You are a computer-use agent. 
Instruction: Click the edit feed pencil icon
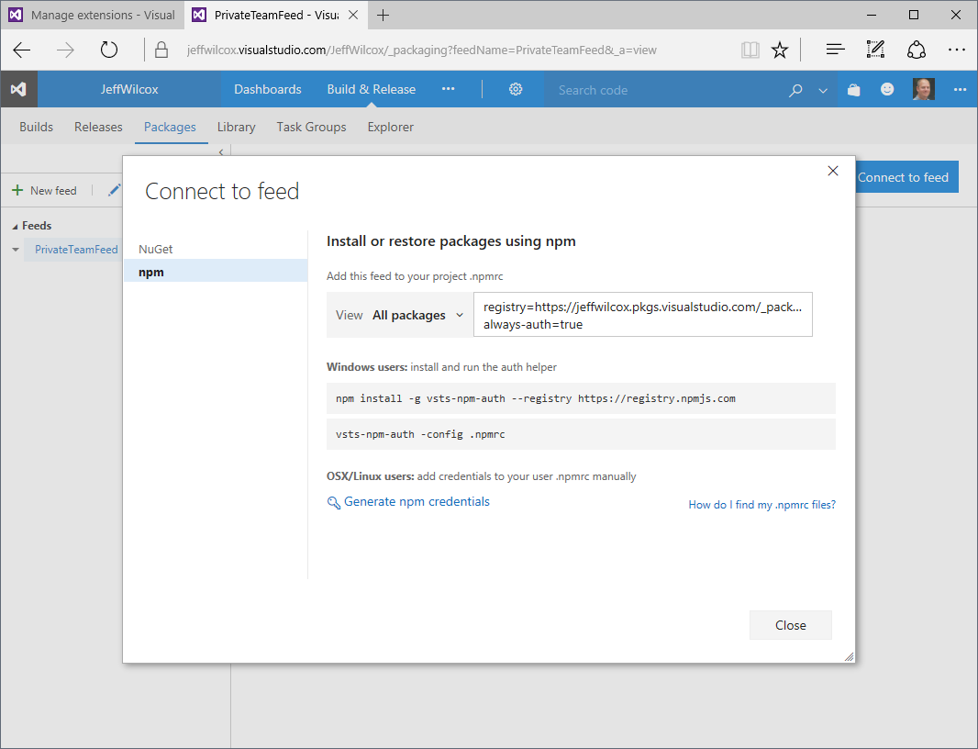tap(114, 190)
